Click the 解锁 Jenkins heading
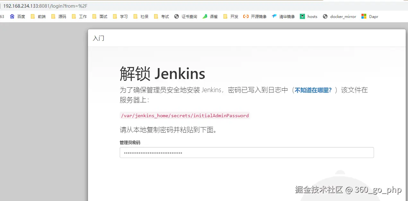Image resolution: width=408 pixels, height=201 pixels. click(162, 74)
